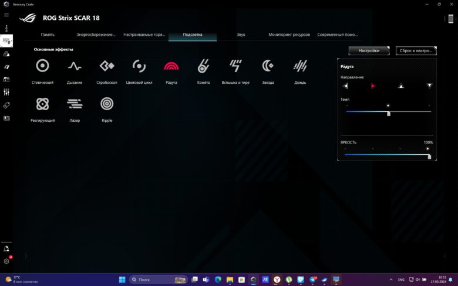Open GameVisual from the sidebar
Image resolution: width=458 pixels, height=286 pixels.
[x=6, y=67]
